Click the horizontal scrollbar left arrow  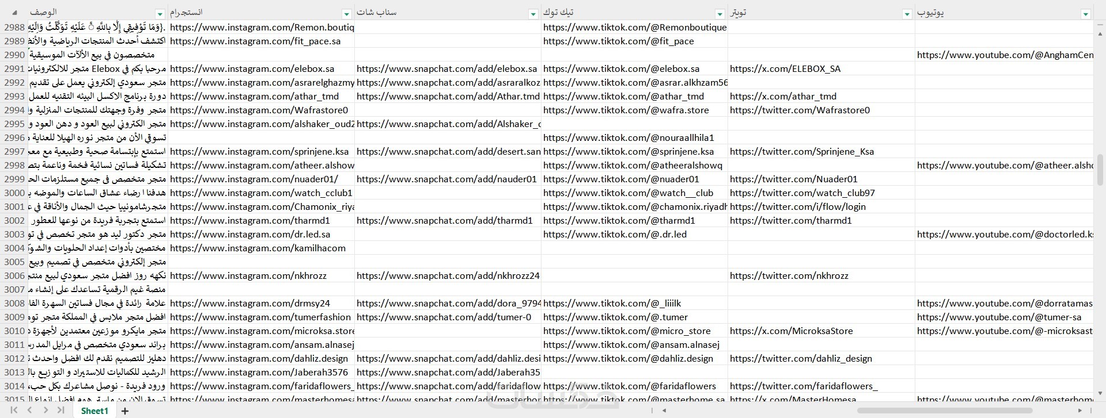[664, 411]
